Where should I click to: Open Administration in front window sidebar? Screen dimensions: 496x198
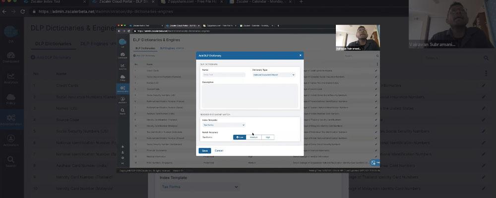[123, 89]
